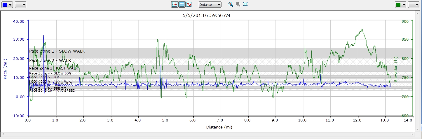Click the Pace Zone 4 - SLOW JOG label

coord(50,73)
